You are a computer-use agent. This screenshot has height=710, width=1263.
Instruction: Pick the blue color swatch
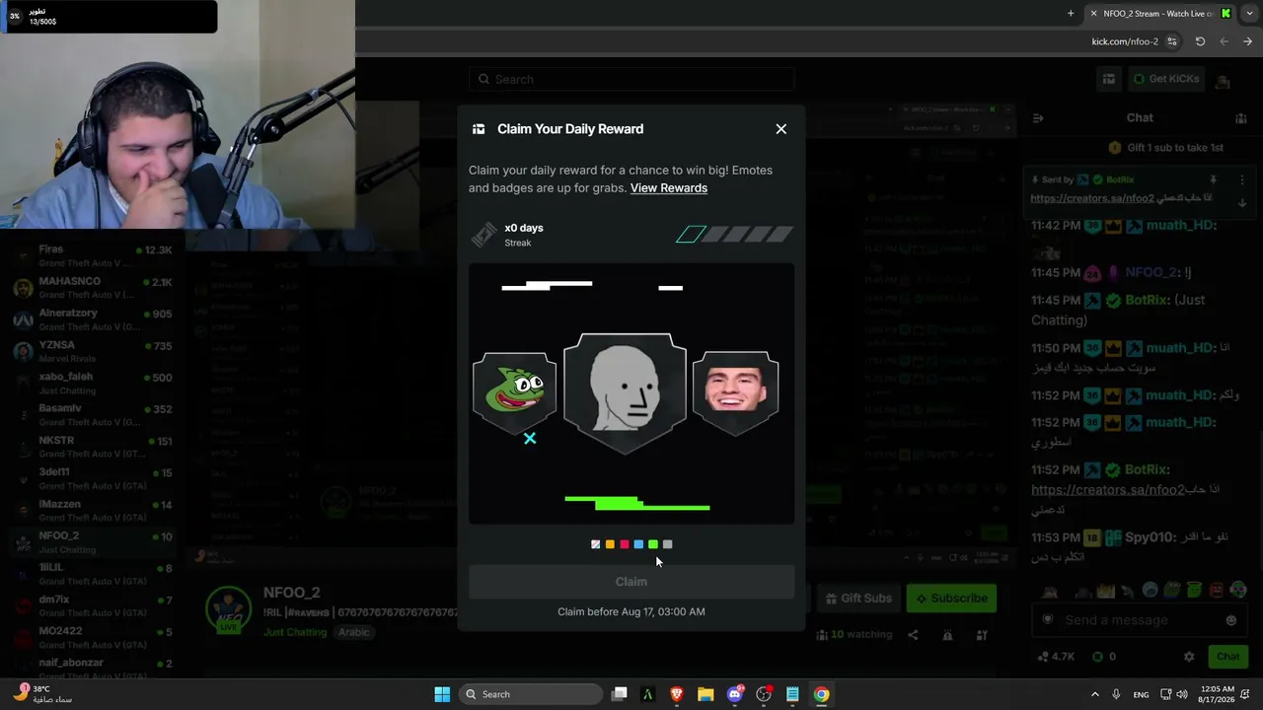638,544
